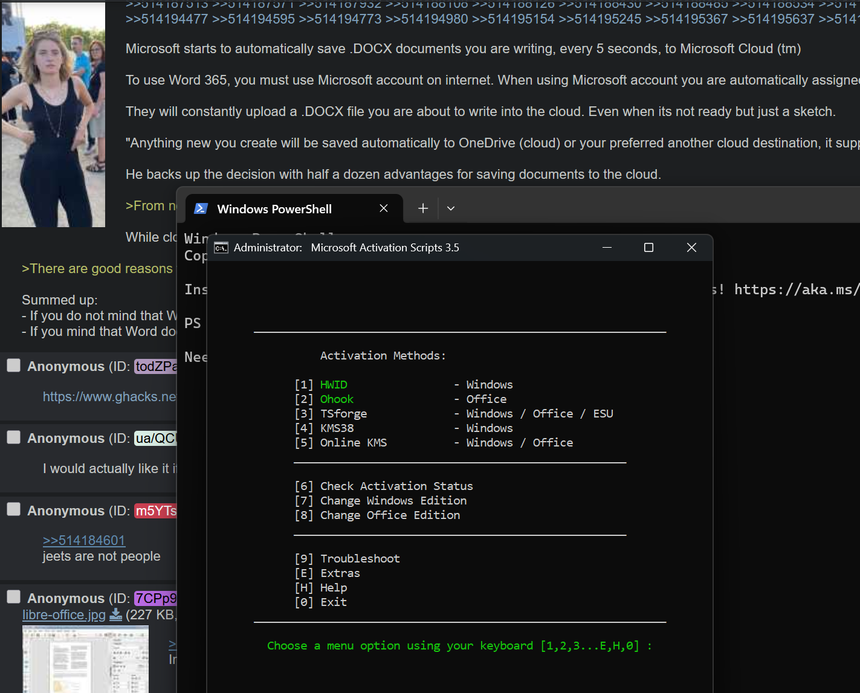This screenshot has width=860, height=693.
Task: Close the Microsoft Activation Scripts window
Action: click(691, 248)
